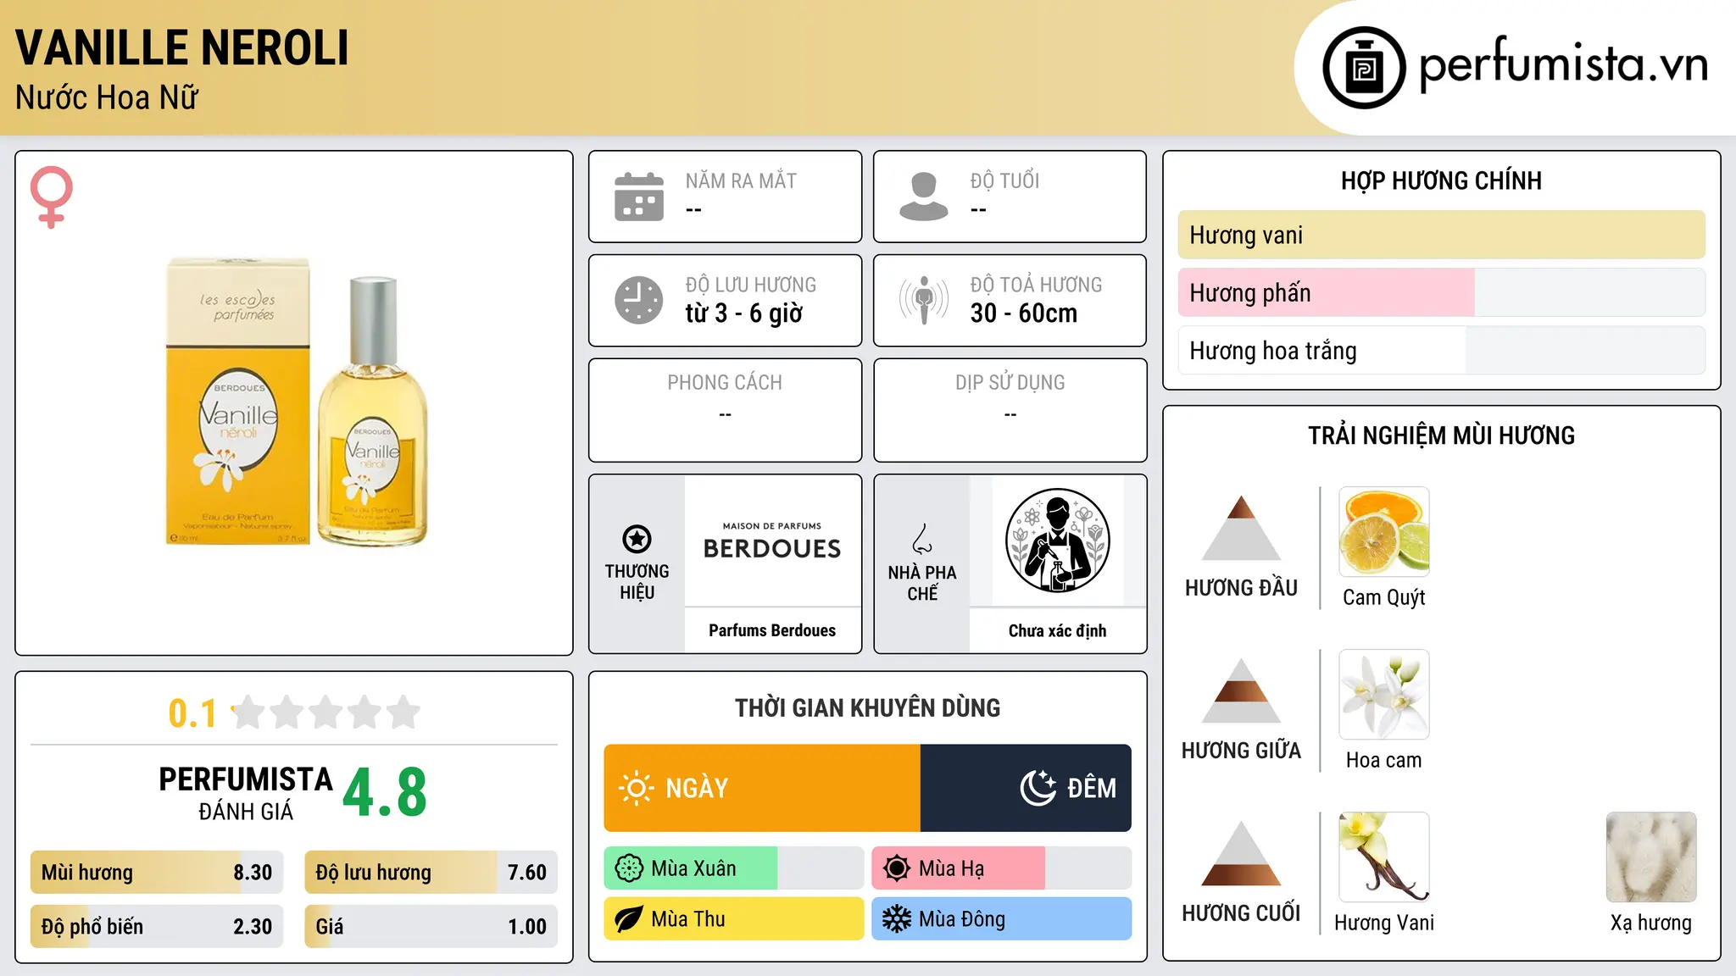Click the leaf icon for Mùa Thu
Image resolution: width=1736 pixels, height=976 pixels.
(x=629, y=919)
